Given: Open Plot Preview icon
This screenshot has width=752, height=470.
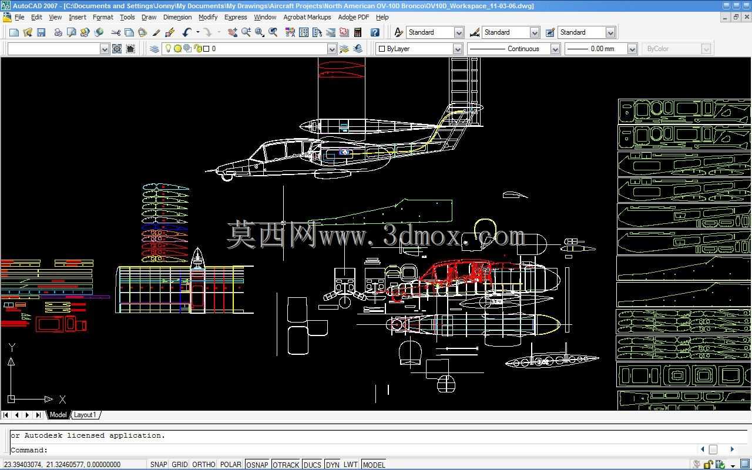Looking at the screenshot, I should tap(72, 32).
